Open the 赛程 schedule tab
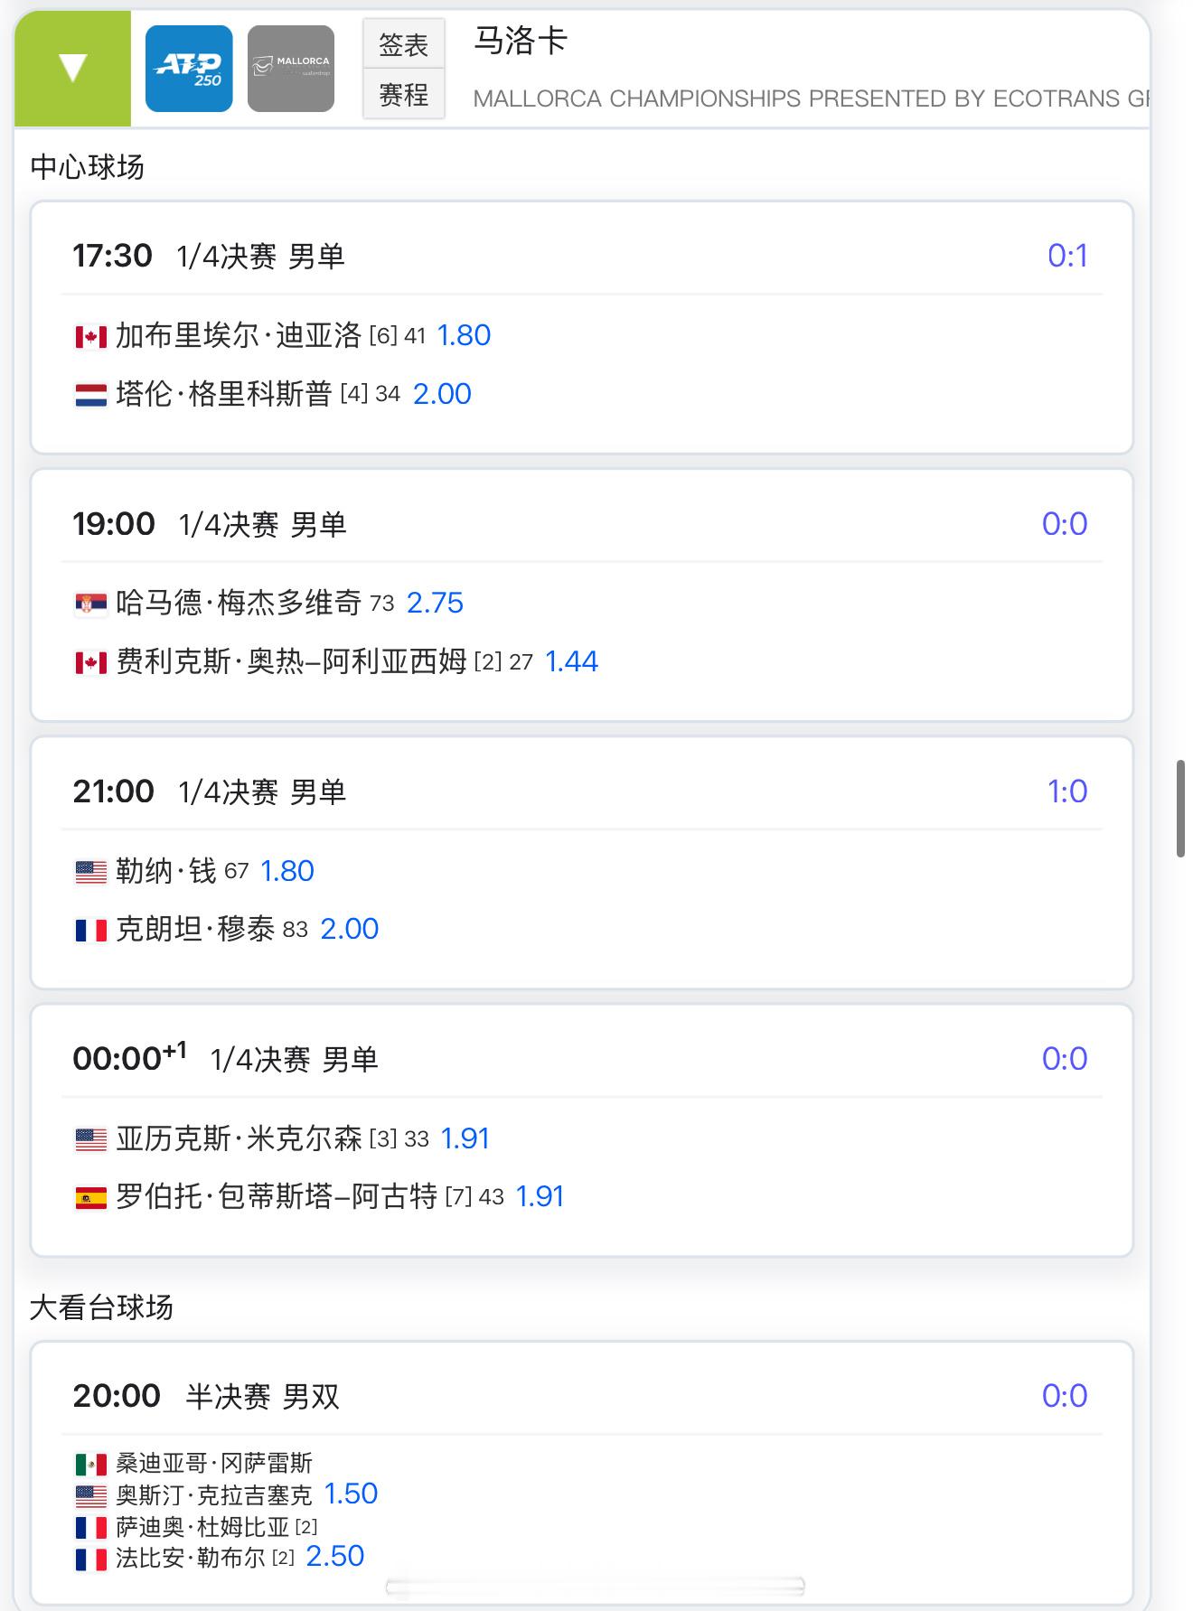1193x1611 pixels. [x=403, y=94]
